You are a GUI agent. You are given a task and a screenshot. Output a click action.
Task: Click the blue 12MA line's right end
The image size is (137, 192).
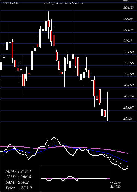(x=127, y=162)
